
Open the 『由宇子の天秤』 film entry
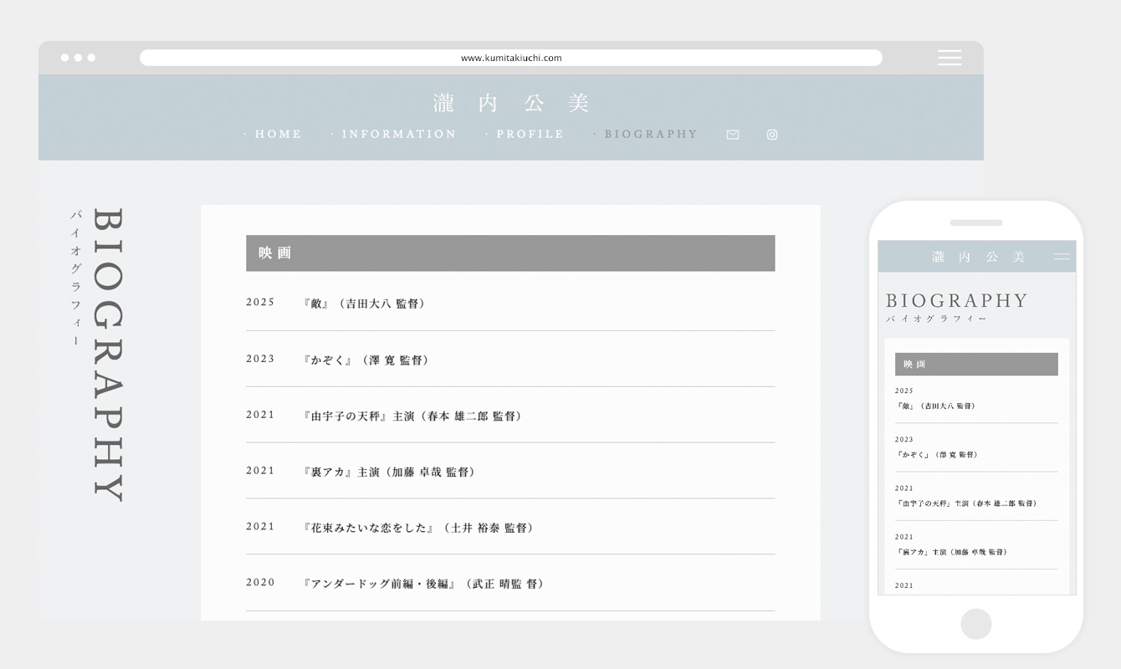click(412, 416)
